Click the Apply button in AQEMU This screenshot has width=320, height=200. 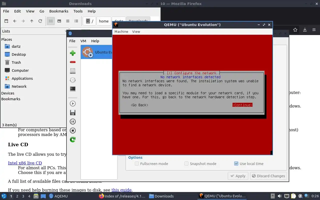click(238, 176)
